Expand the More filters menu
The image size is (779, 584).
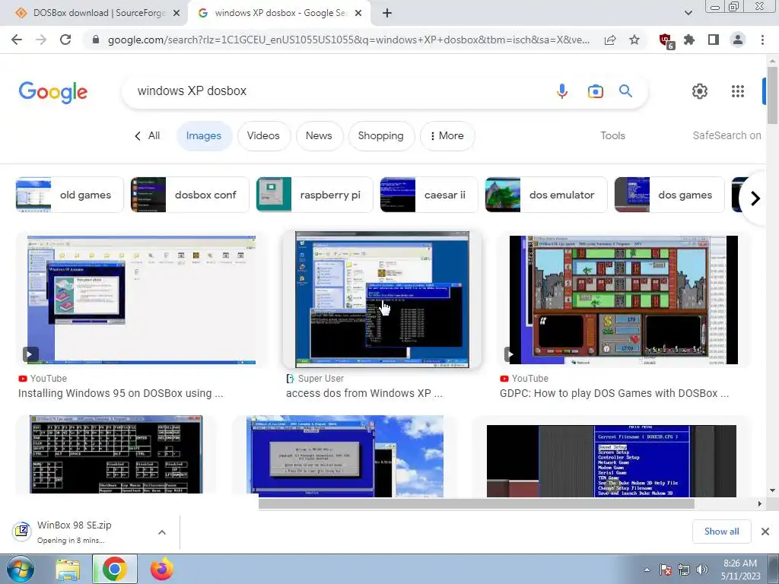point(447,135)
